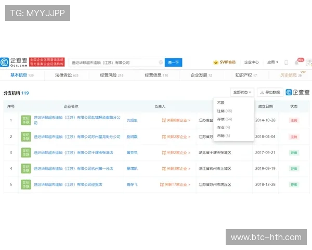Filter branches by 存续 (64)
Viewport: 312px width, 250px height.
pos(225,119)
